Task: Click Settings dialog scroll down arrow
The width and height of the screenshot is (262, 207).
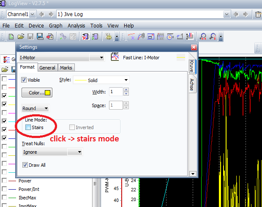Action: pos(193,174)
